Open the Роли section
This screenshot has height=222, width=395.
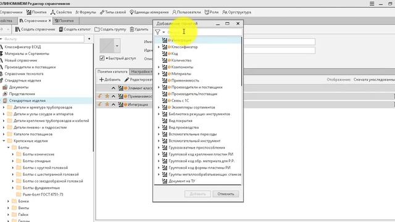pos(211,12)
